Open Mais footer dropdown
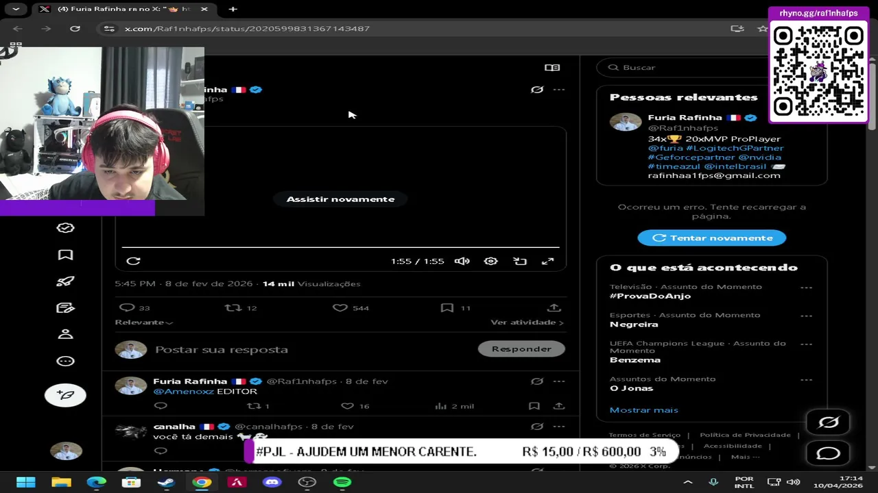Screen dimensions: 878x493 (x=745, y=457)
